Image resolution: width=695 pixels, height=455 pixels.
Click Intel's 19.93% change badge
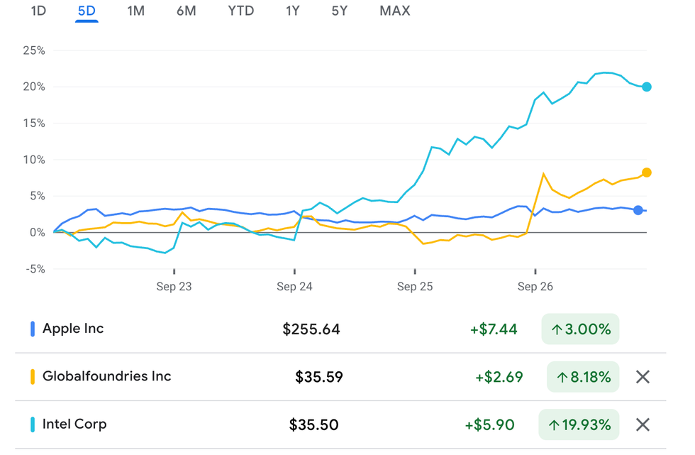coord(579,424)
